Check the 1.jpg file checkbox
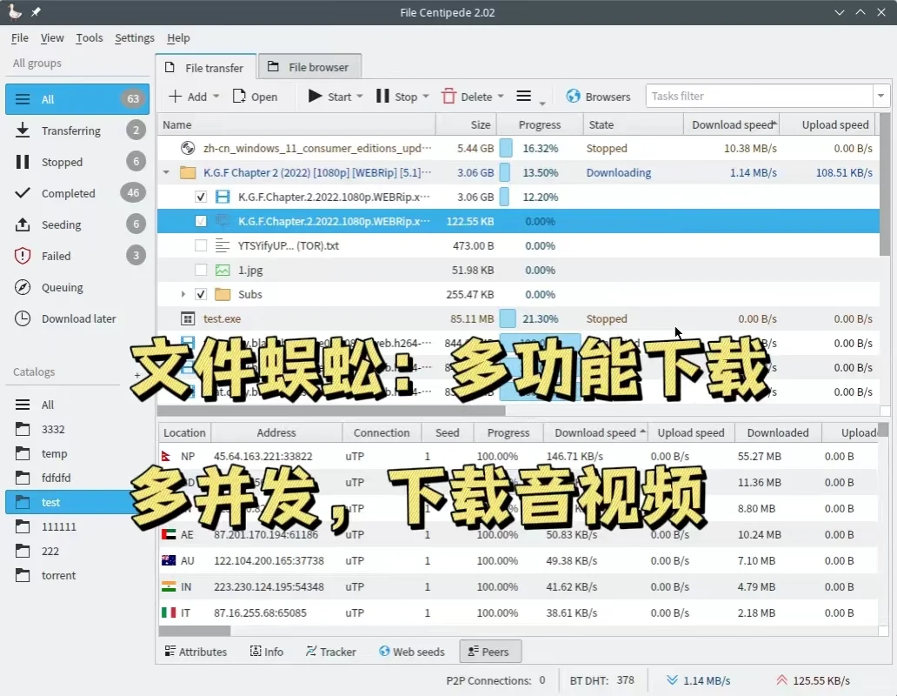Image resolution: width=897 pixels, height=696 pixels. (203, 270)
